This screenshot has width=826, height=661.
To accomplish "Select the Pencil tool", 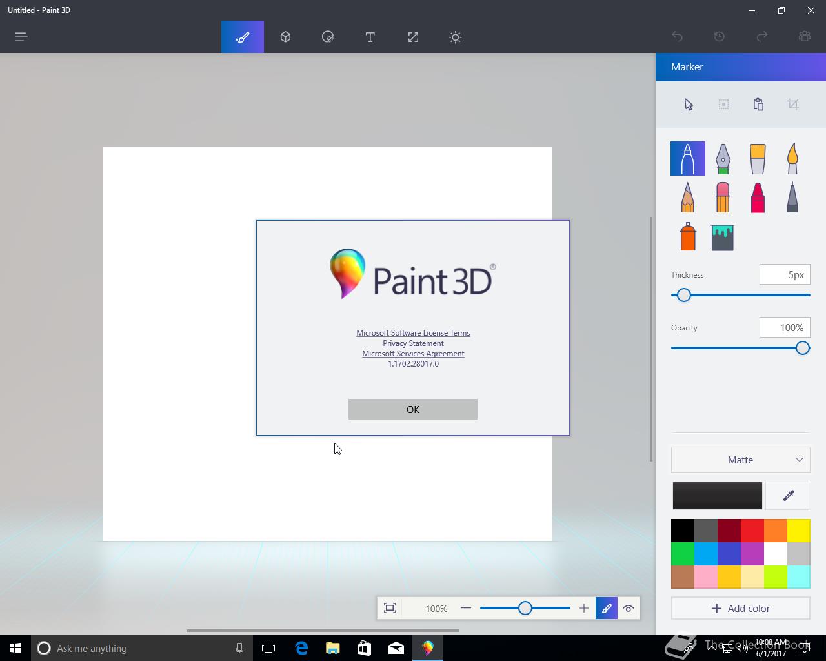I will pyautogui.click(x=688, y=197).
